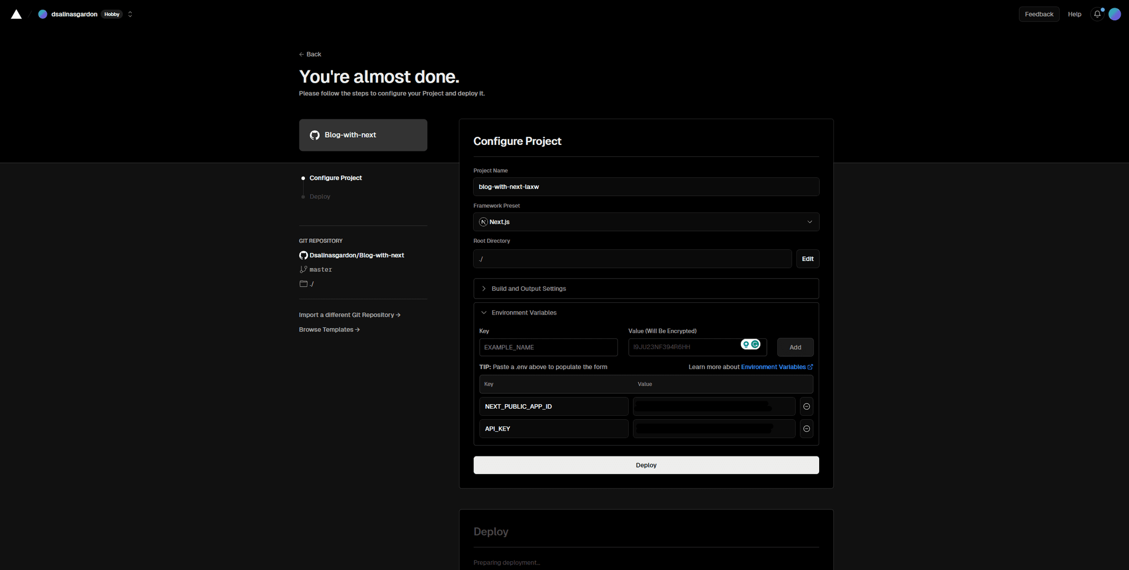1129x570 pixels.
Task: Select the Deploy step in sidebar
Action: [320, 197]
